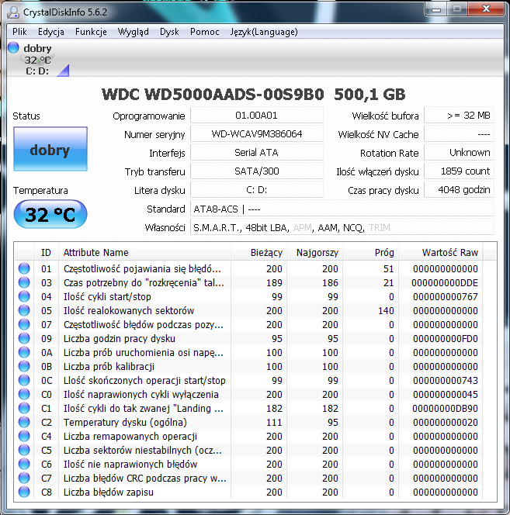Open the Edycja menu

51,32
